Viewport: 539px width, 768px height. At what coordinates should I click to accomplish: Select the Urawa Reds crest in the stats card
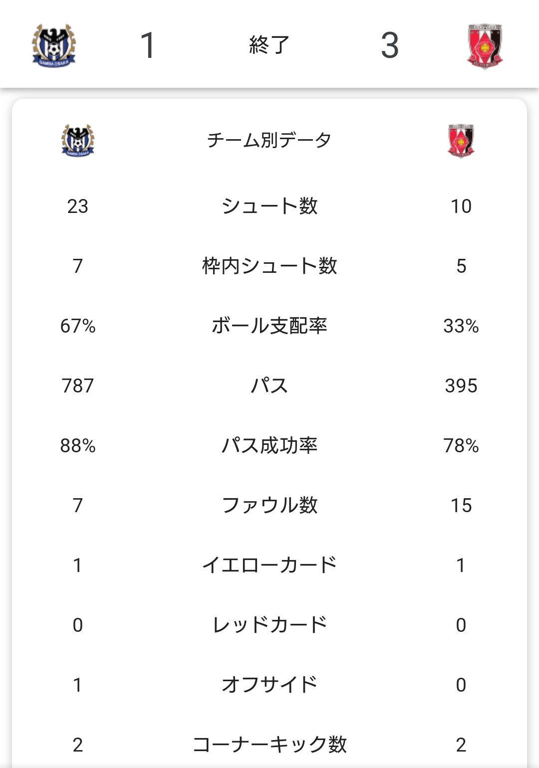point(461,140)
